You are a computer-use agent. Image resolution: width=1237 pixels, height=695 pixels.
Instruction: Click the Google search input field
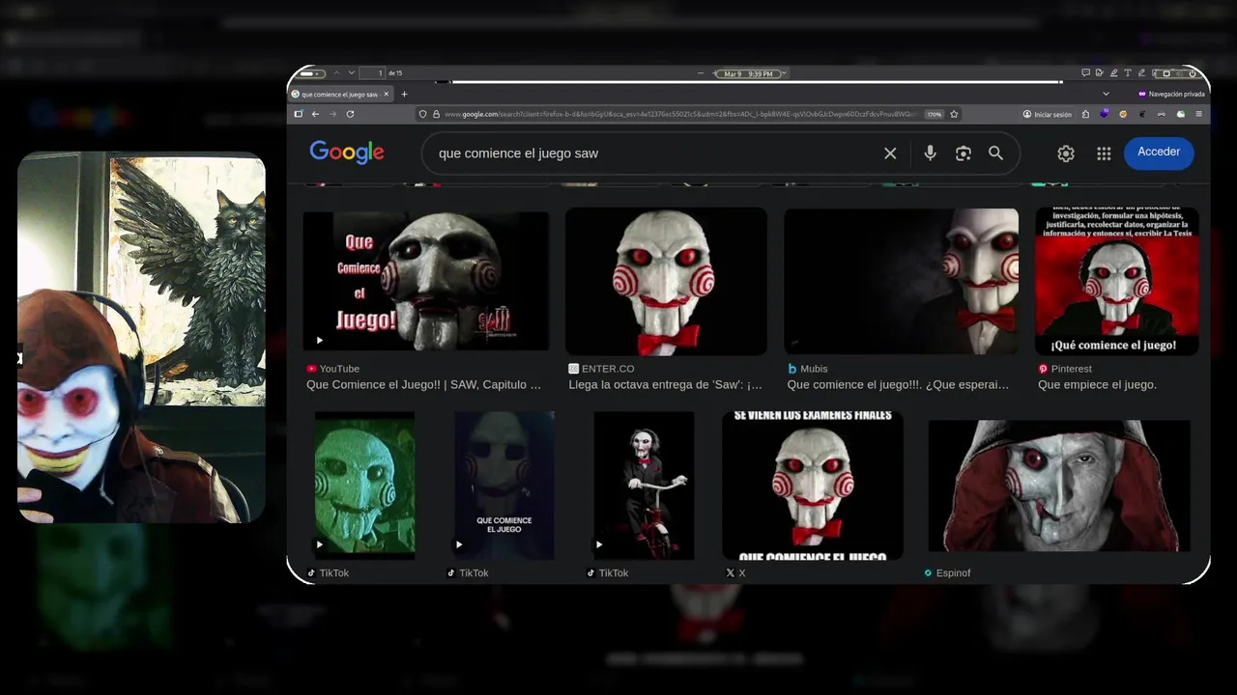coord(657,153)
